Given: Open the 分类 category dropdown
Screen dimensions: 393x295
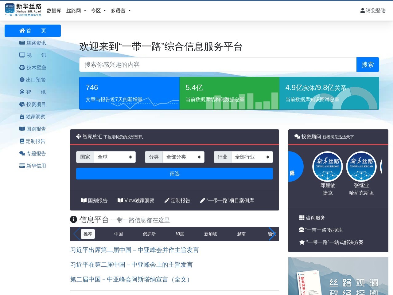Looking at the screenshot, I should click(x=183, y=157).
